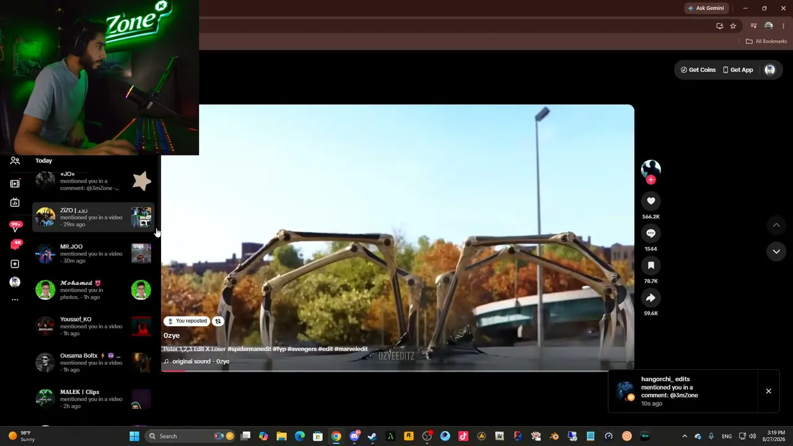
Task: Open Chrome media controls icon
Action: [753, 26]
